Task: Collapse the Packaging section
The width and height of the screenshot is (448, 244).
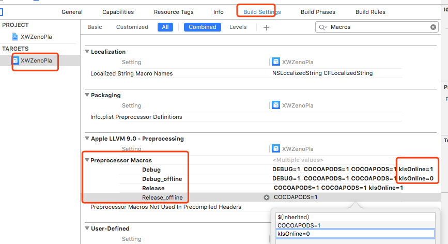Action: coord(87,95)
